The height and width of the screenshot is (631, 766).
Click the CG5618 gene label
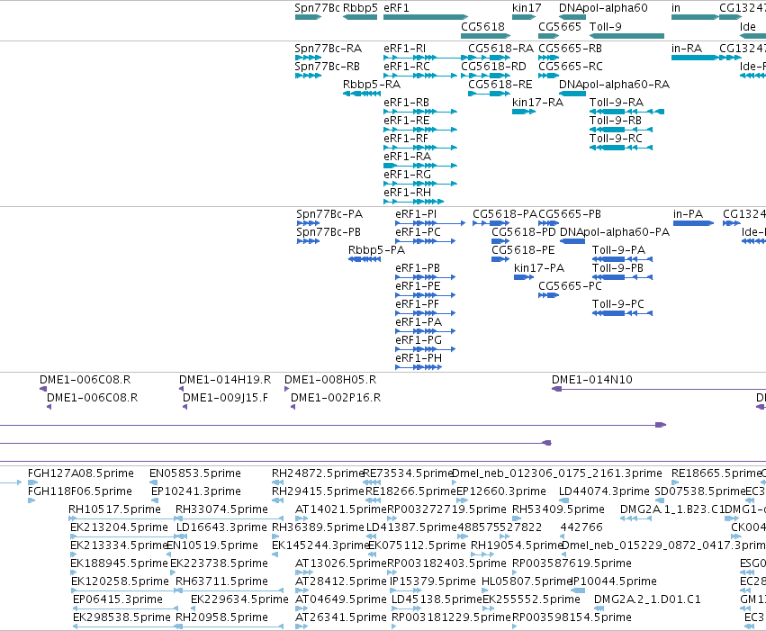point(482,26)
